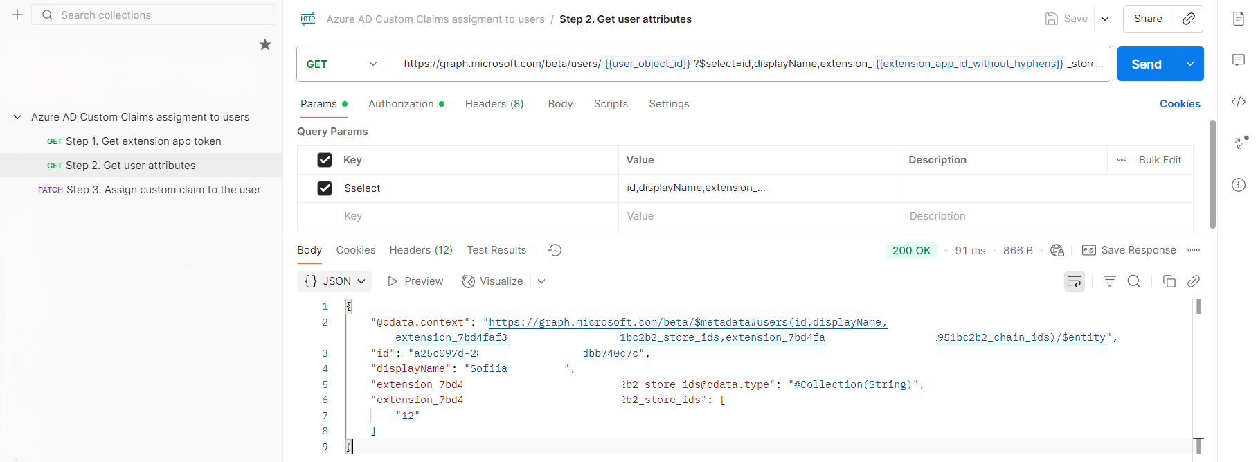Switch to the Settings tab
This screenshot has width=1258, height=462.
(669, 104)
